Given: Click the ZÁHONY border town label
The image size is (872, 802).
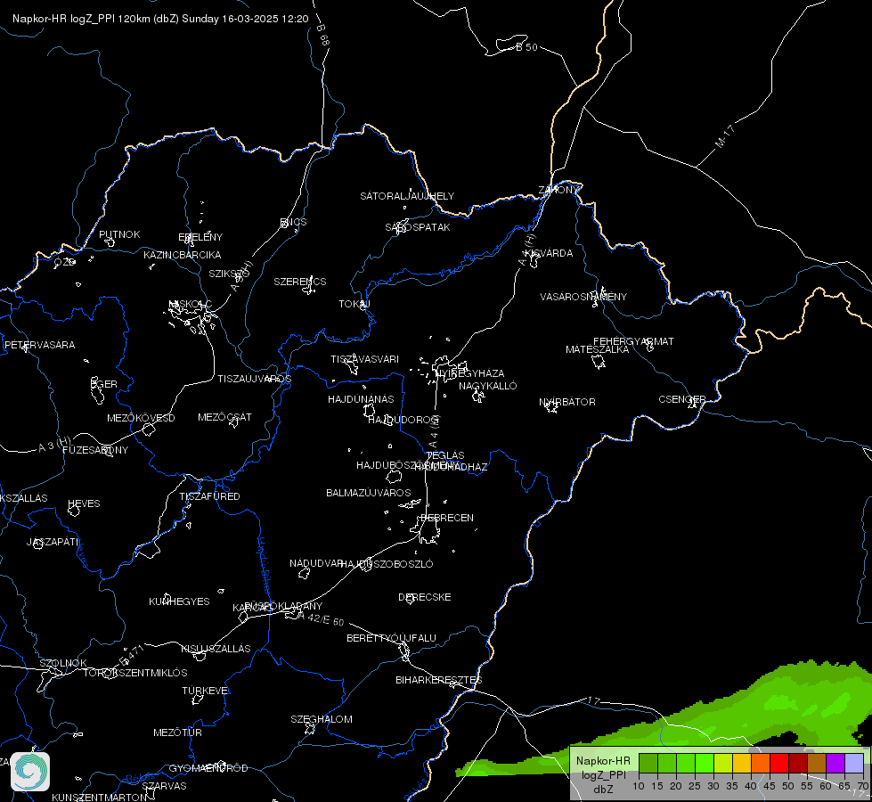Looking at the screenshot, I should pos(558,190).
